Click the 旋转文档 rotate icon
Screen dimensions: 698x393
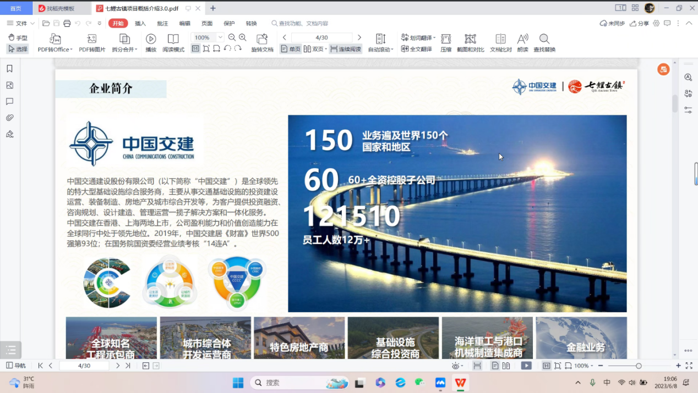tap(262, 39)
